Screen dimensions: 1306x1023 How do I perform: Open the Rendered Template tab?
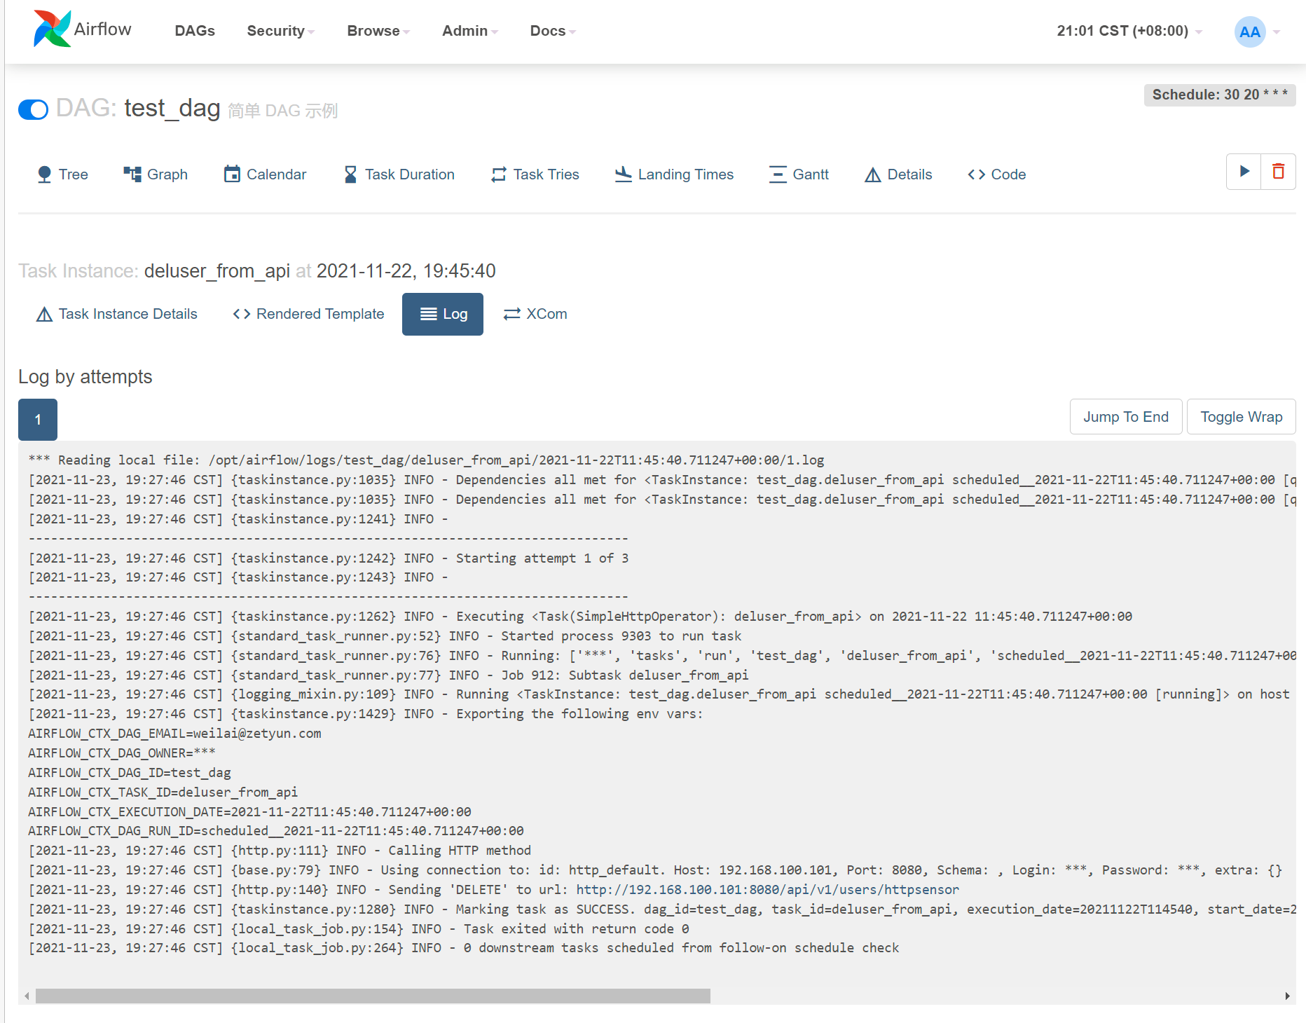click(308, 314)
